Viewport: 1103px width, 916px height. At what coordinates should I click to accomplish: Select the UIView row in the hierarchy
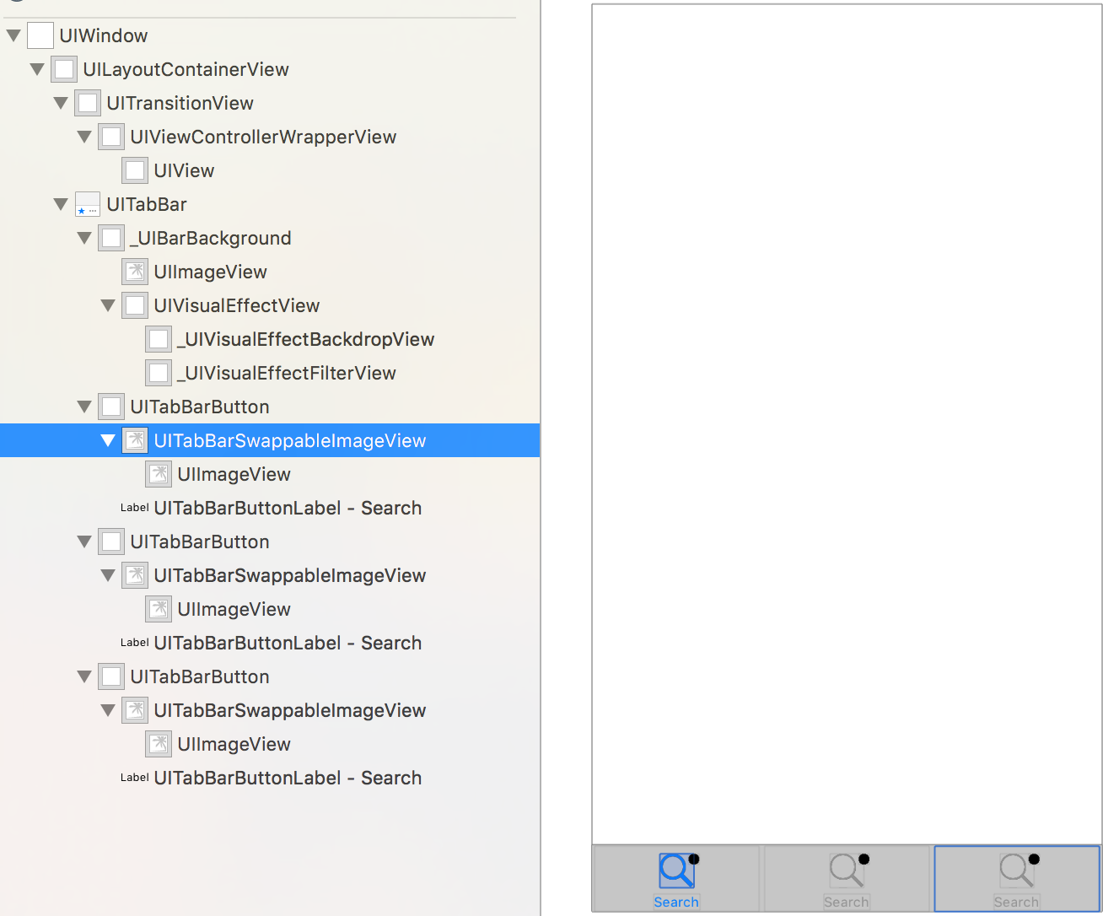(x=185, y=170)
